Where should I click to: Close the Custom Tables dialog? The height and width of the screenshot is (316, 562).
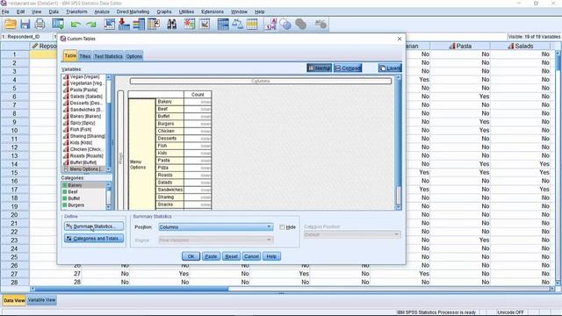(x=400, y=39)
